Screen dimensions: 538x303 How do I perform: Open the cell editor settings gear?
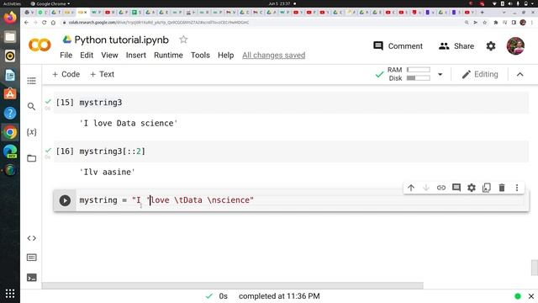[x=472, y=188]
